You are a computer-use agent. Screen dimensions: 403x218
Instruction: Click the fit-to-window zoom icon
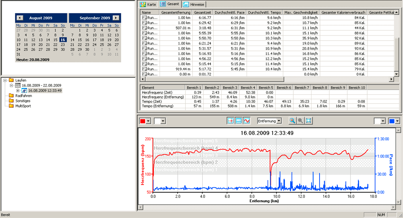(x=308, y=121)
